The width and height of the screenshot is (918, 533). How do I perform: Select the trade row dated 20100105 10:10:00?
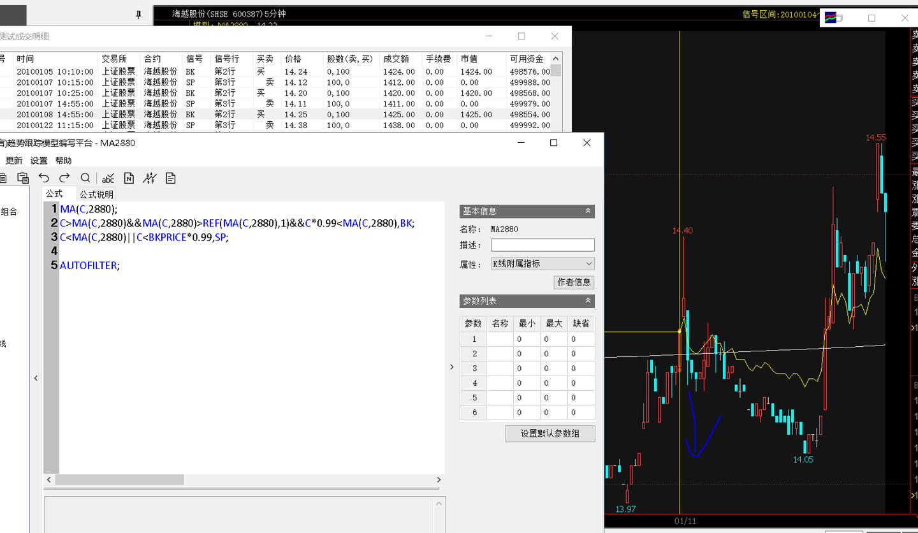[275, 72]
